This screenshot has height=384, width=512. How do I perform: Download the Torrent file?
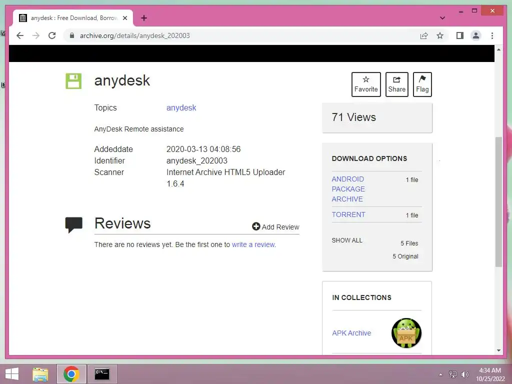coord(348,214)
